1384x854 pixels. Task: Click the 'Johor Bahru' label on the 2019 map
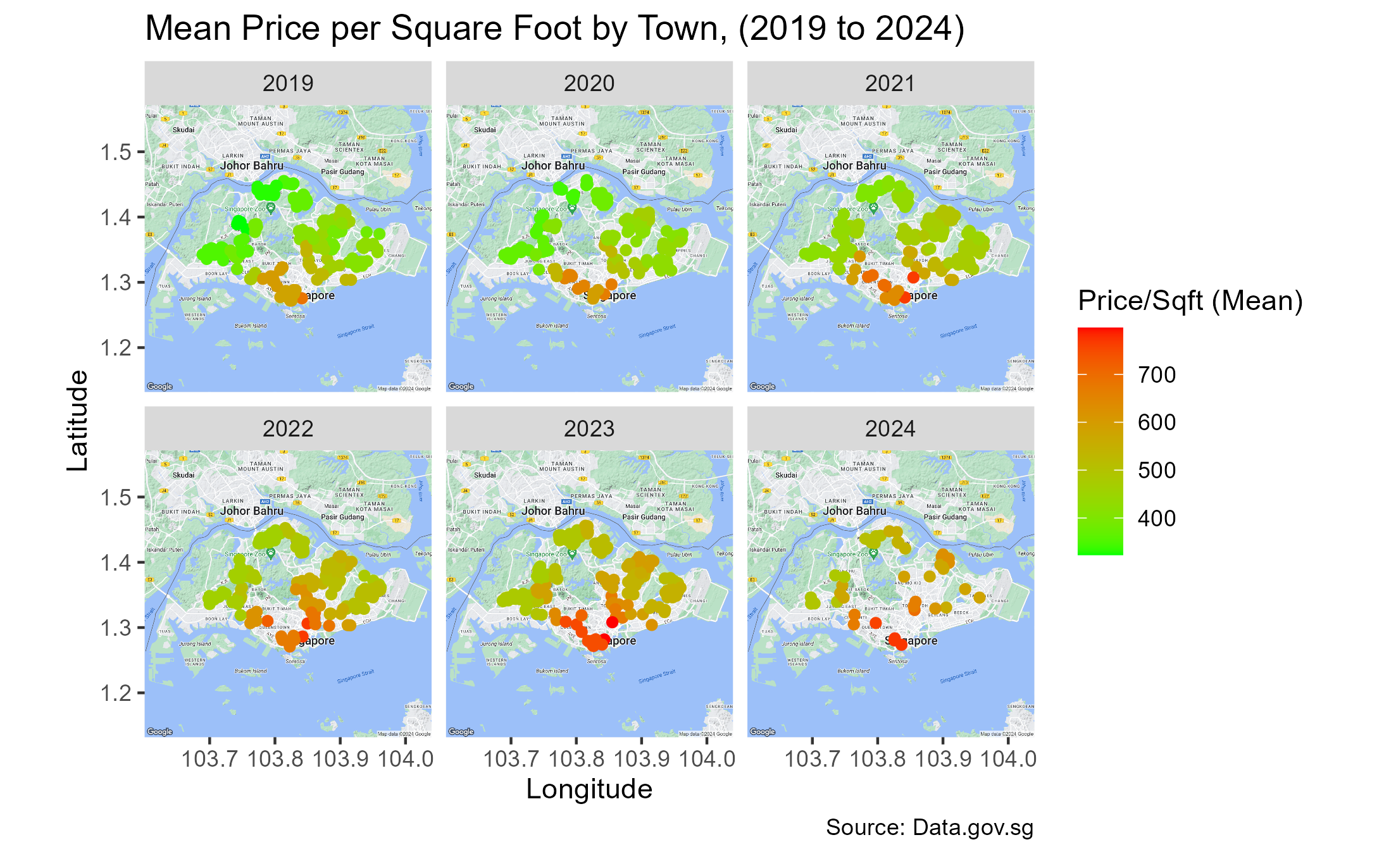click(x=252, y=166)
